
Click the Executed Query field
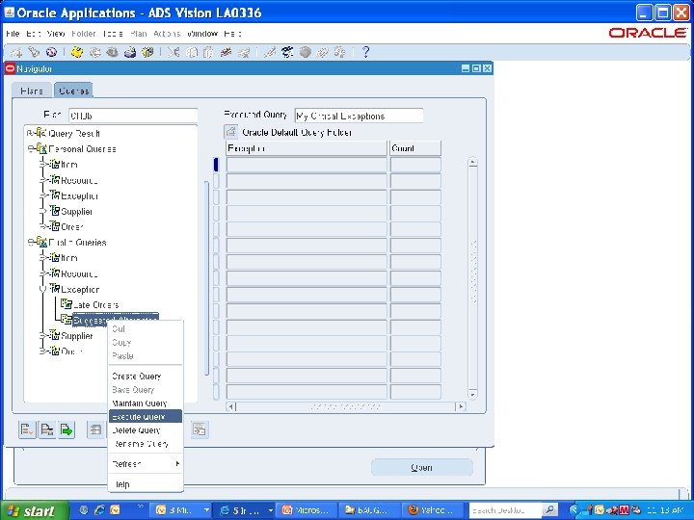pyautogui.click(x=359, y=116)
